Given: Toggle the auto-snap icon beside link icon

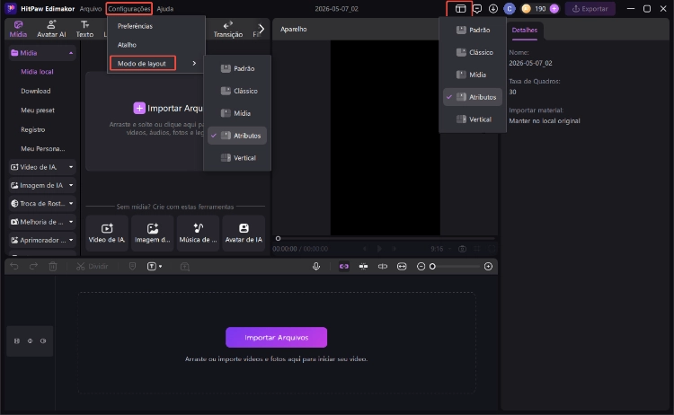Looking at the screenshot, I should (x=363, y=267).
